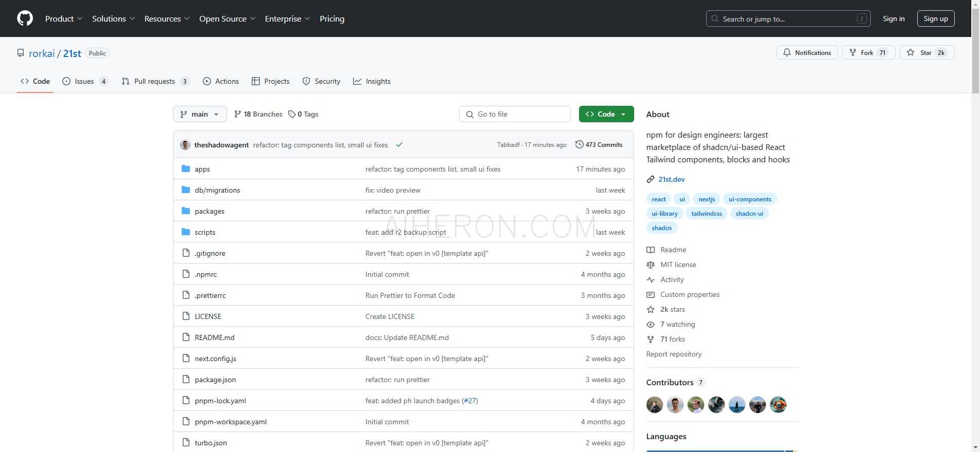Open the scripts folder

(205, 232)
